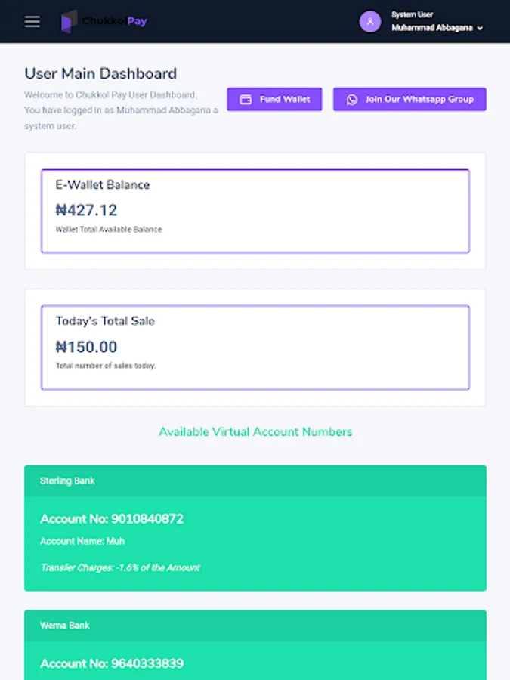Viewport: 510px width, 680px height.
Task: Click the ChukkolPay brand name text
Action: tap(115, 21)
